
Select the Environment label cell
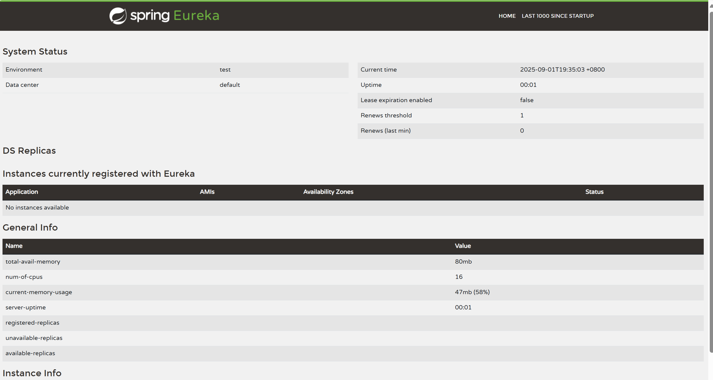[24, 70]
